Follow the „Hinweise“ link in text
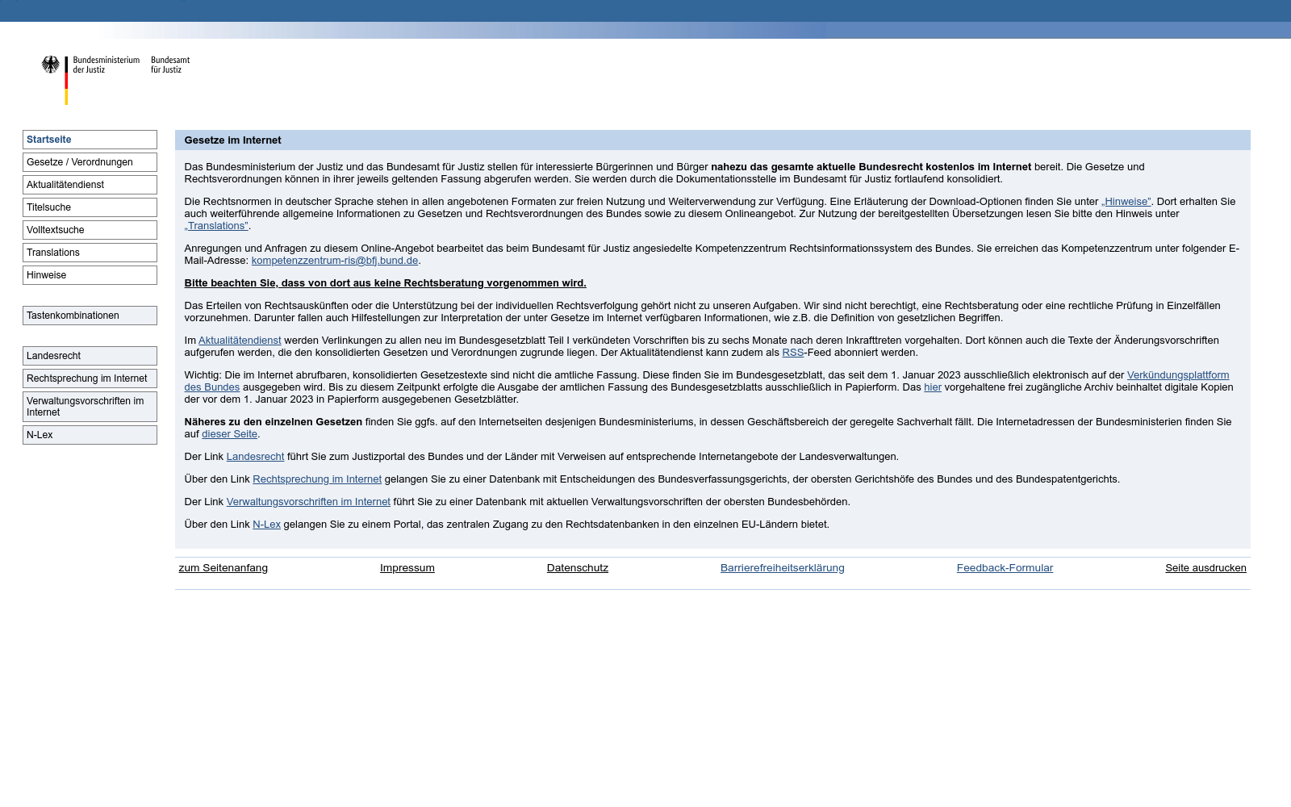The image size is (1291, 807). 1126,202
